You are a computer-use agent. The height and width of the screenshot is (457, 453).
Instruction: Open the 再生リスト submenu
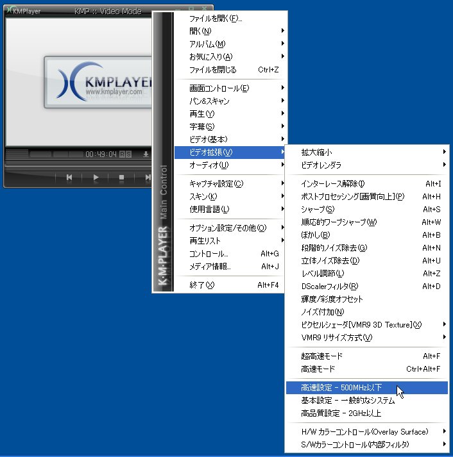tap(231, 241)
